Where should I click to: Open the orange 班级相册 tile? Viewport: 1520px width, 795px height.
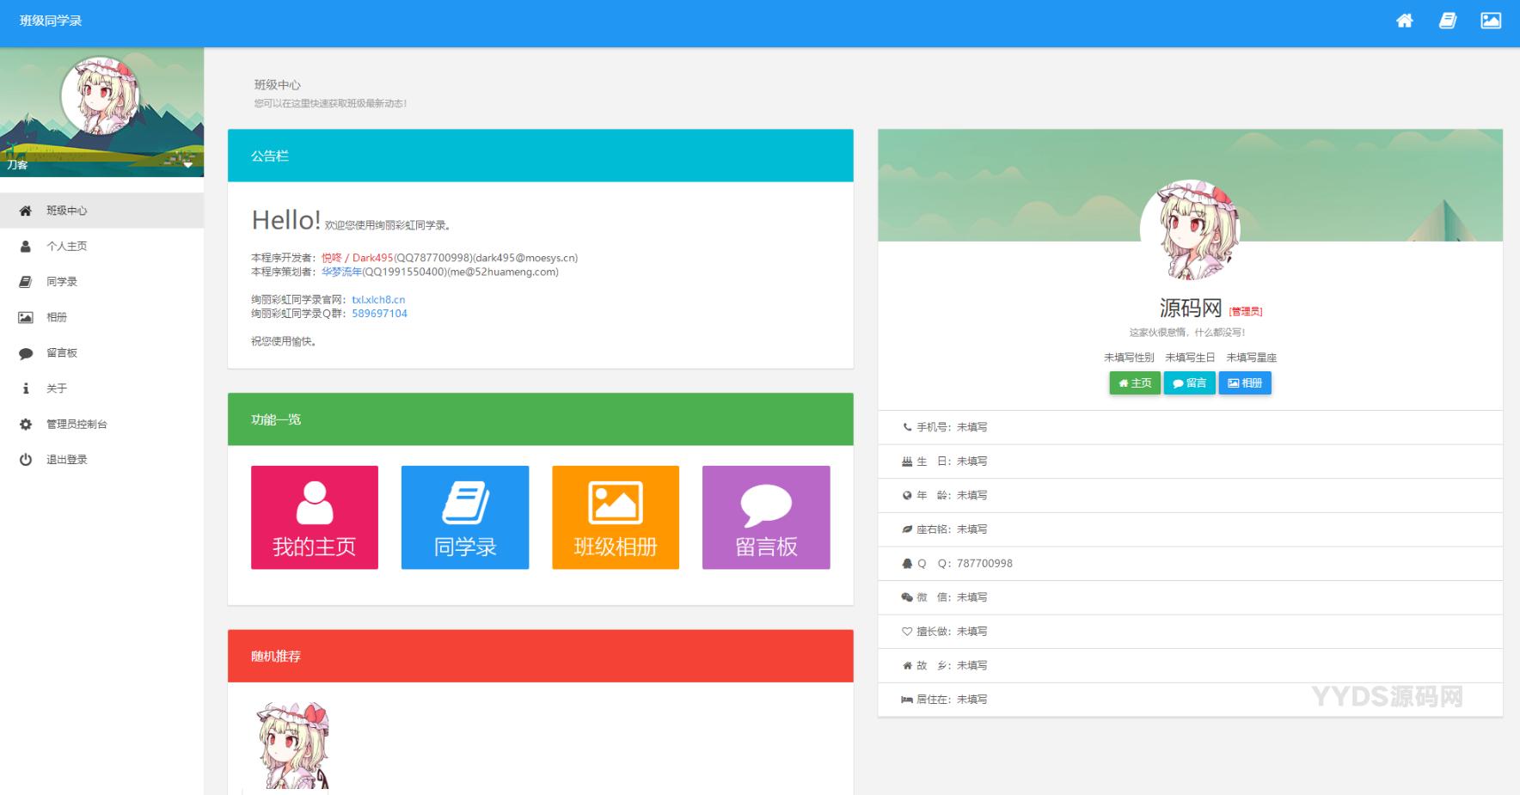(x=615, y=517)
